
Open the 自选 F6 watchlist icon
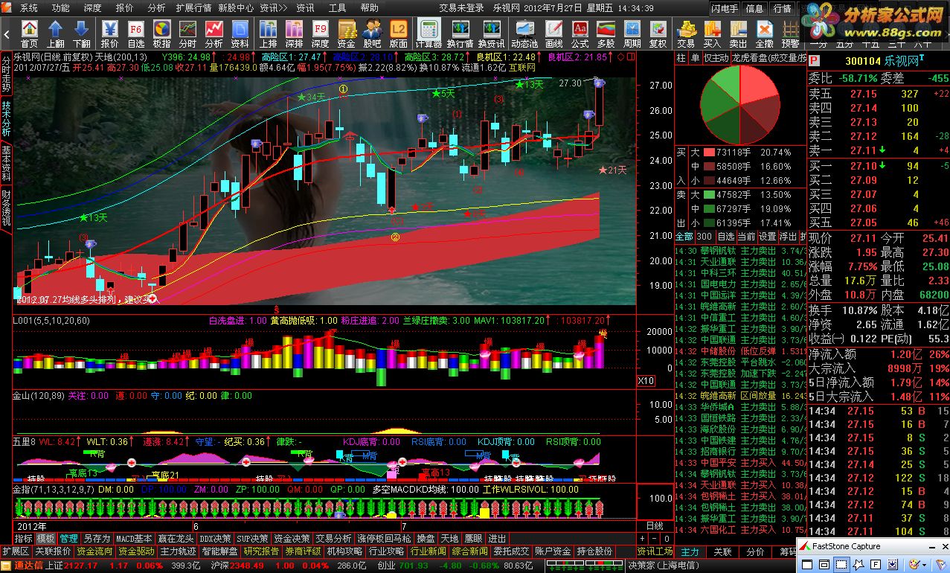(136, 33)
